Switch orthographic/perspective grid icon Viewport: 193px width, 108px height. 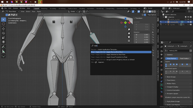[x=129, y=41]
